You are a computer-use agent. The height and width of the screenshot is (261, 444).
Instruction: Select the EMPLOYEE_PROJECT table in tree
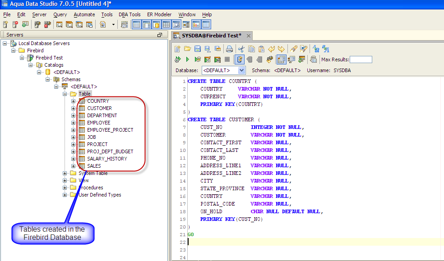coord(110,130)
